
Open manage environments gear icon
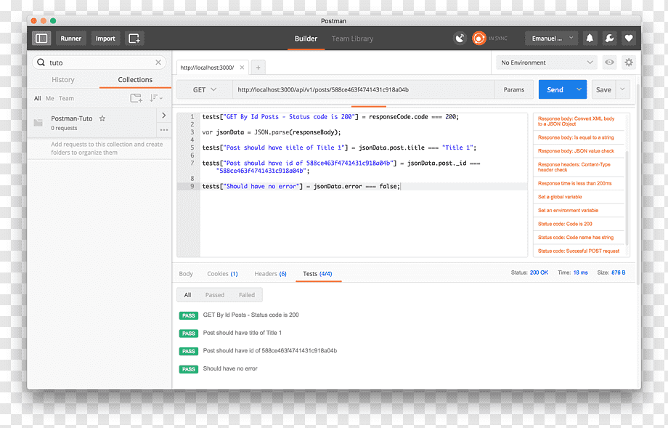[x=628, y=62]
